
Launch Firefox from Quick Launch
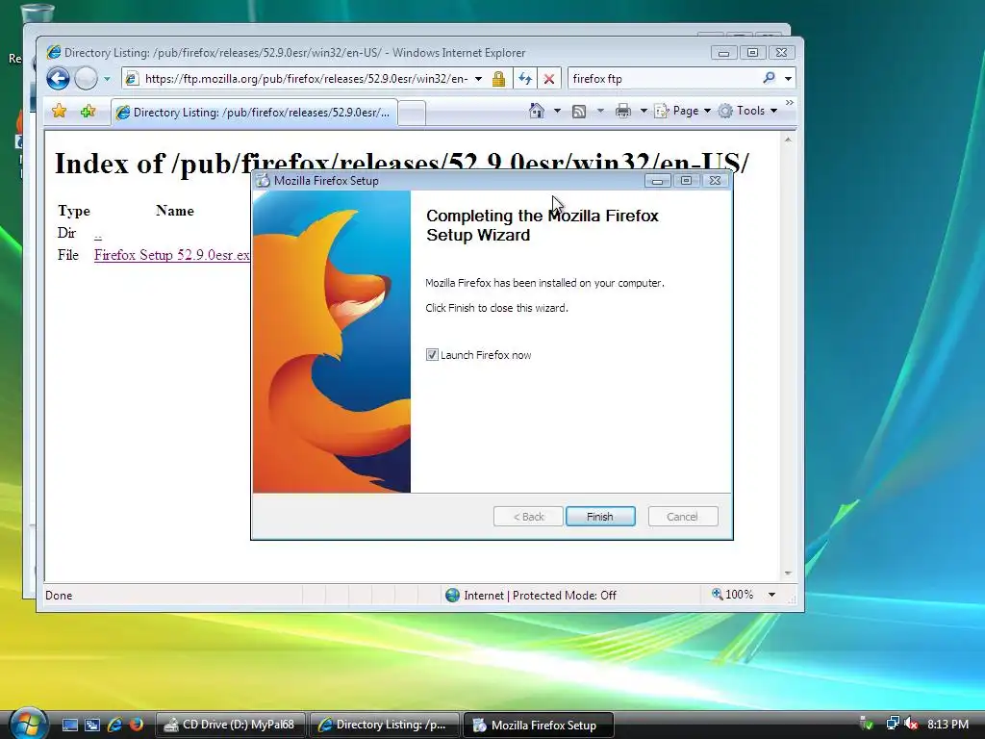[x=137, y=726]
